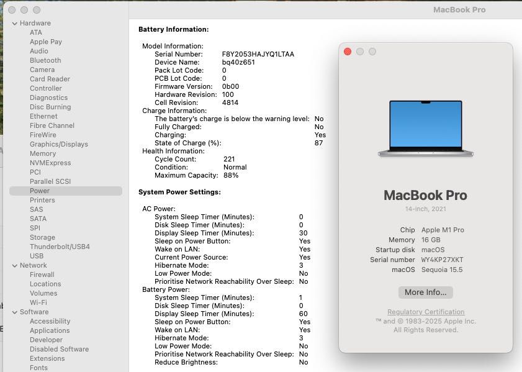Open NVMExpress entry
This screenshot has height=372, width=522.
click(50, 163)
